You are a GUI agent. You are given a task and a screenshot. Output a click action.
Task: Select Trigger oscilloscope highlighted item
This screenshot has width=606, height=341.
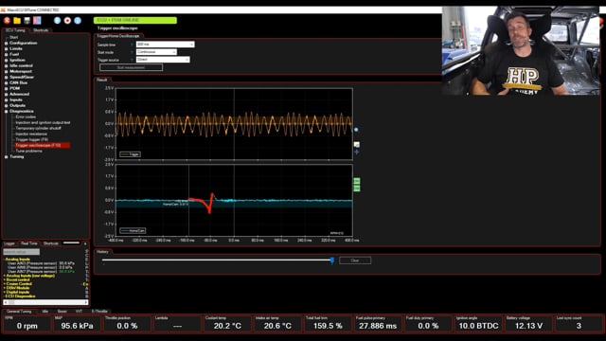click(x=42, y=145)
